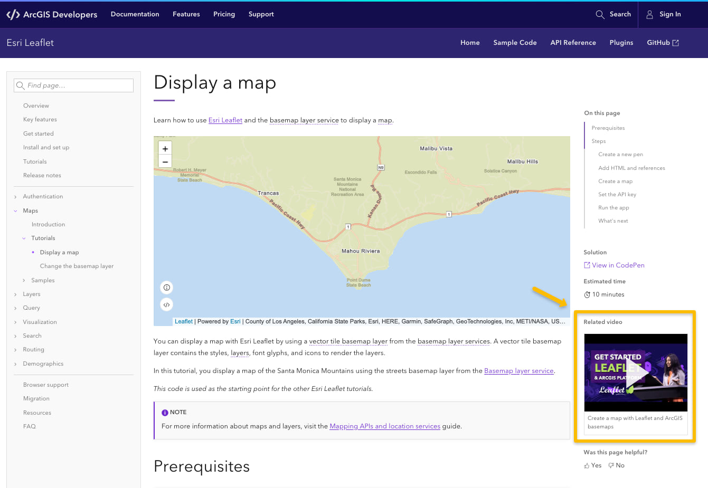Open the Documentation menu
The height and width of the screenshot is (488, 708).
coord(135,14)
